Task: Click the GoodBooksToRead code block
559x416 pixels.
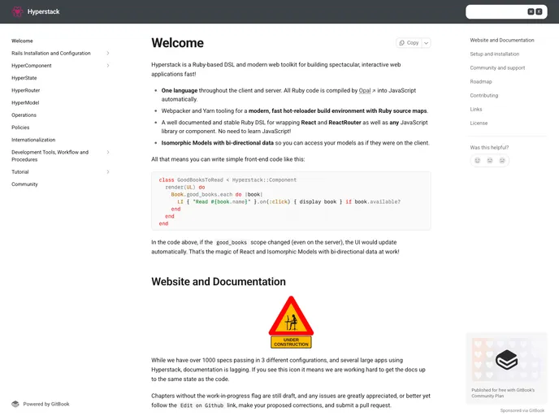Action: (x=291, y=201)
